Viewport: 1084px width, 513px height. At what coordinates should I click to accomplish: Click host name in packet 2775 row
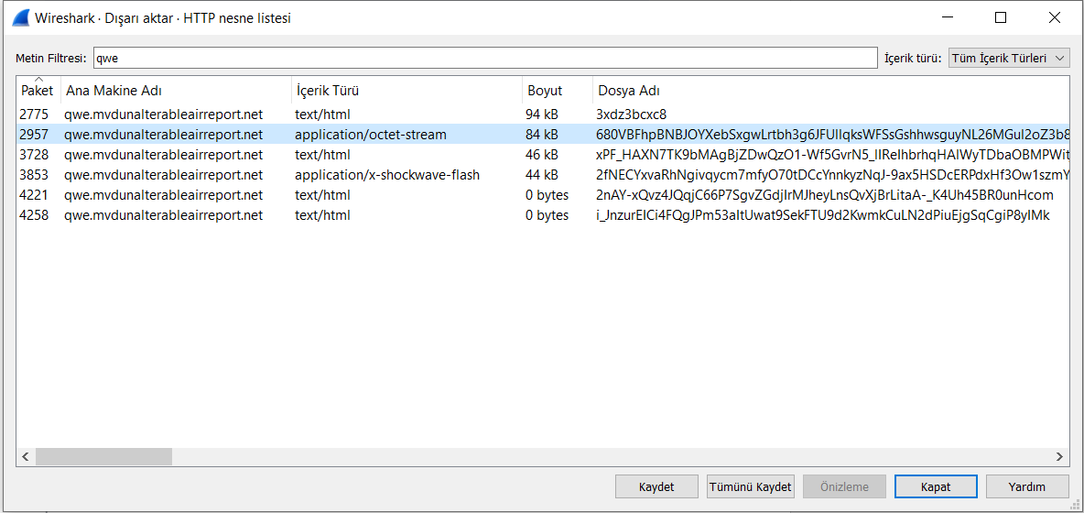click(x=163, y=115)
